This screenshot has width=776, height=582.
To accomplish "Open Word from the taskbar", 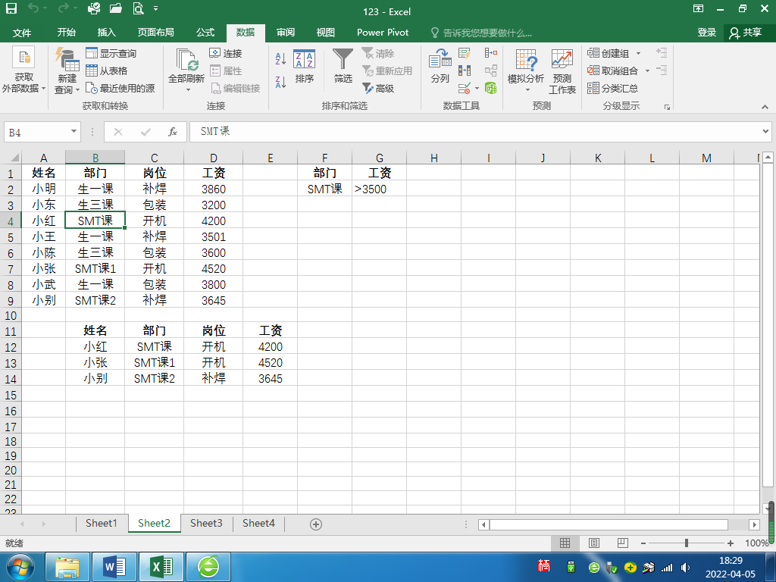I will pos(114,567).
